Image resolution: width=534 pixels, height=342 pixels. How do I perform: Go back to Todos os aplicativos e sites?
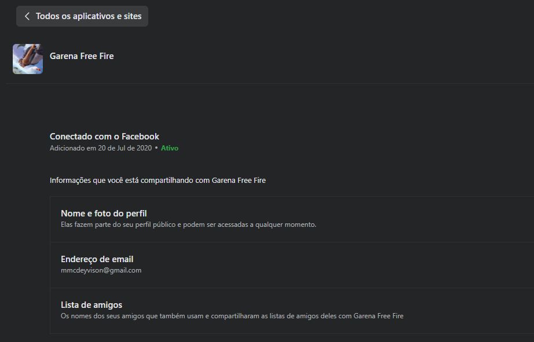pyautogui.click(x=82, y=16)
